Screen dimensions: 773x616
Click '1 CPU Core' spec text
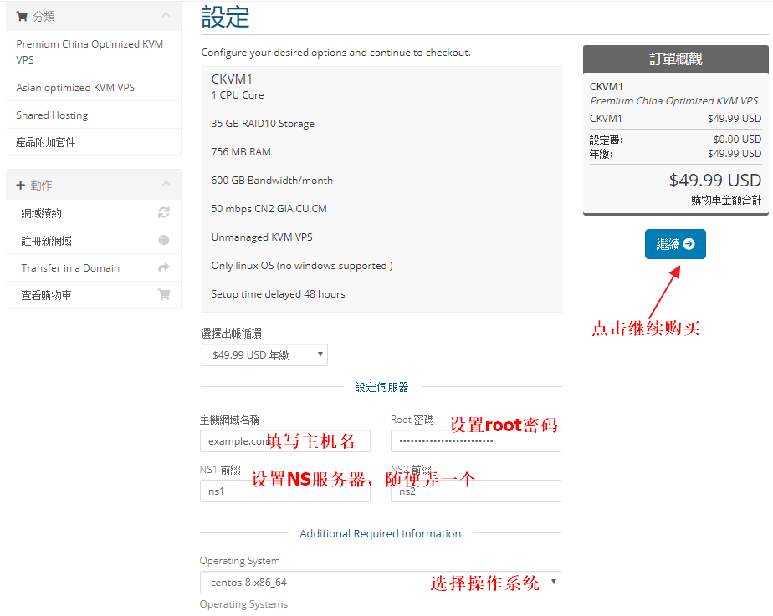[238, 95]
